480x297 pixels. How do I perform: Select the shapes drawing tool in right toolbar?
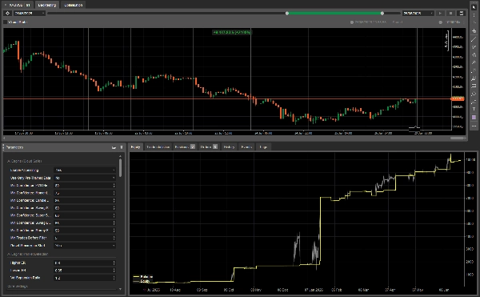click(474, 94)
